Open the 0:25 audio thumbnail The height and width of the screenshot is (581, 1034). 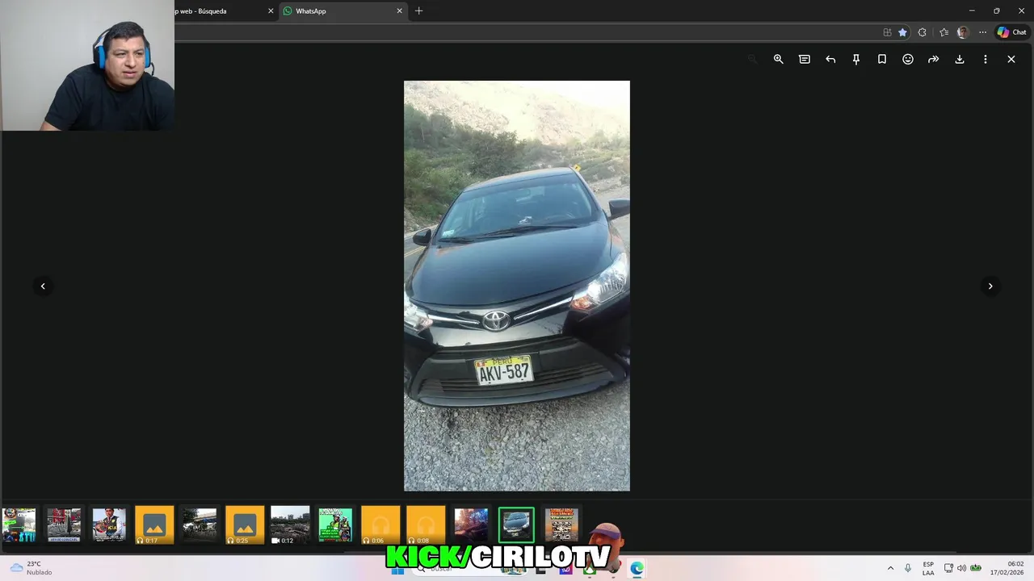click(245, 525)
